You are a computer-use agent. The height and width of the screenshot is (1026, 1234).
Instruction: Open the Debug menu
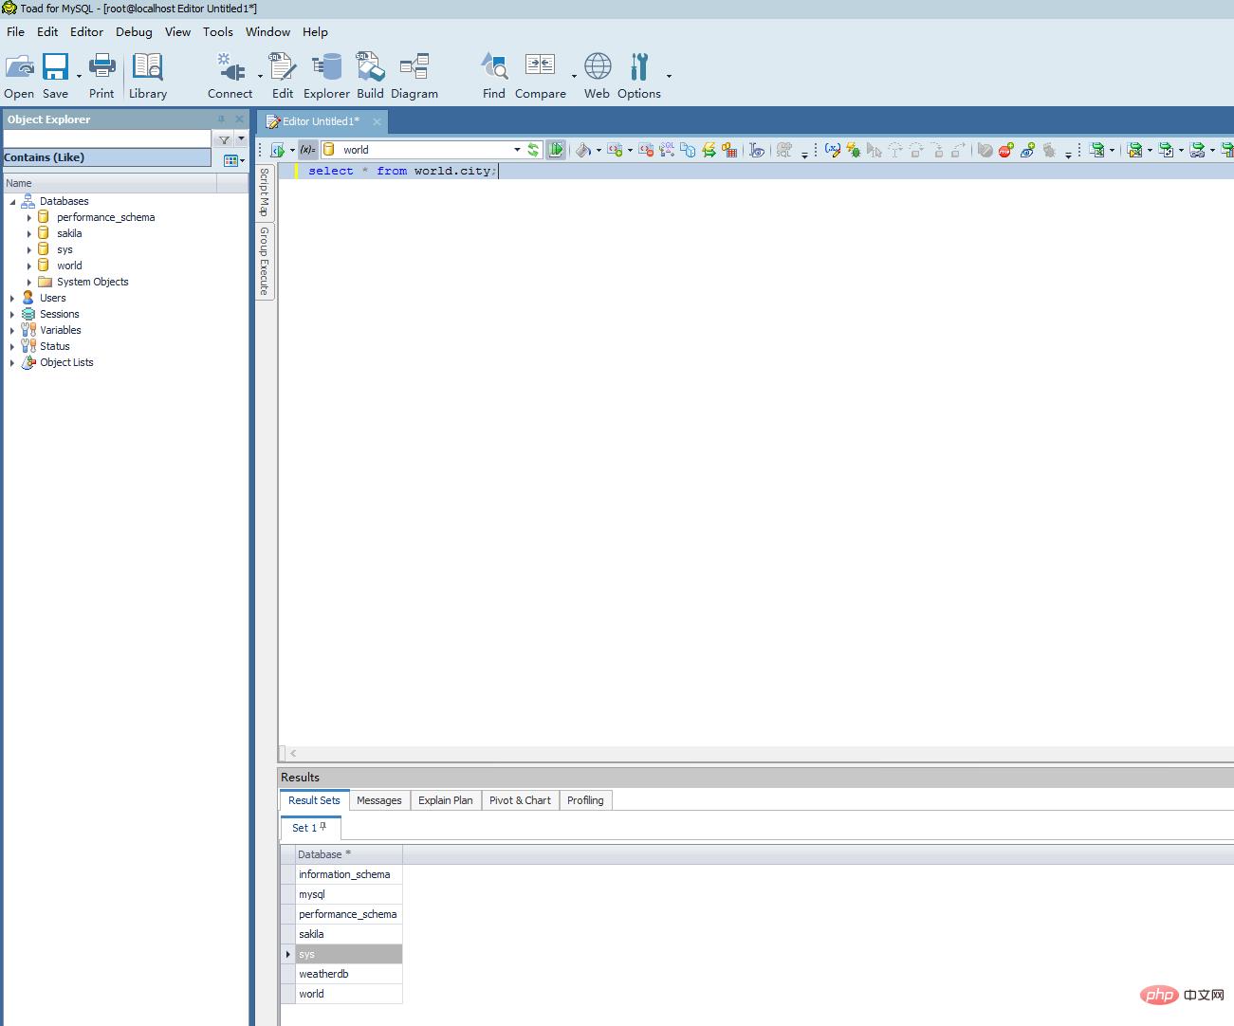(134, 31)
